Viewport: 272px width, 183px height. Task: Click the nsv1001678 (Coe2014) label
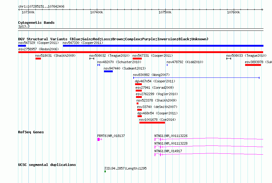(157, 120)
